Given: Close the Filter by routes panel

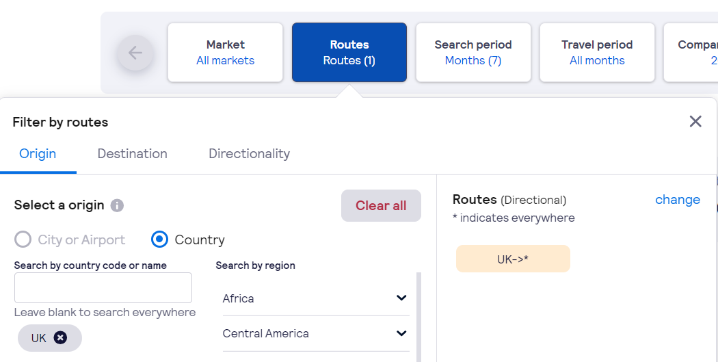Looking at the screenshot, I should point(695,121).
